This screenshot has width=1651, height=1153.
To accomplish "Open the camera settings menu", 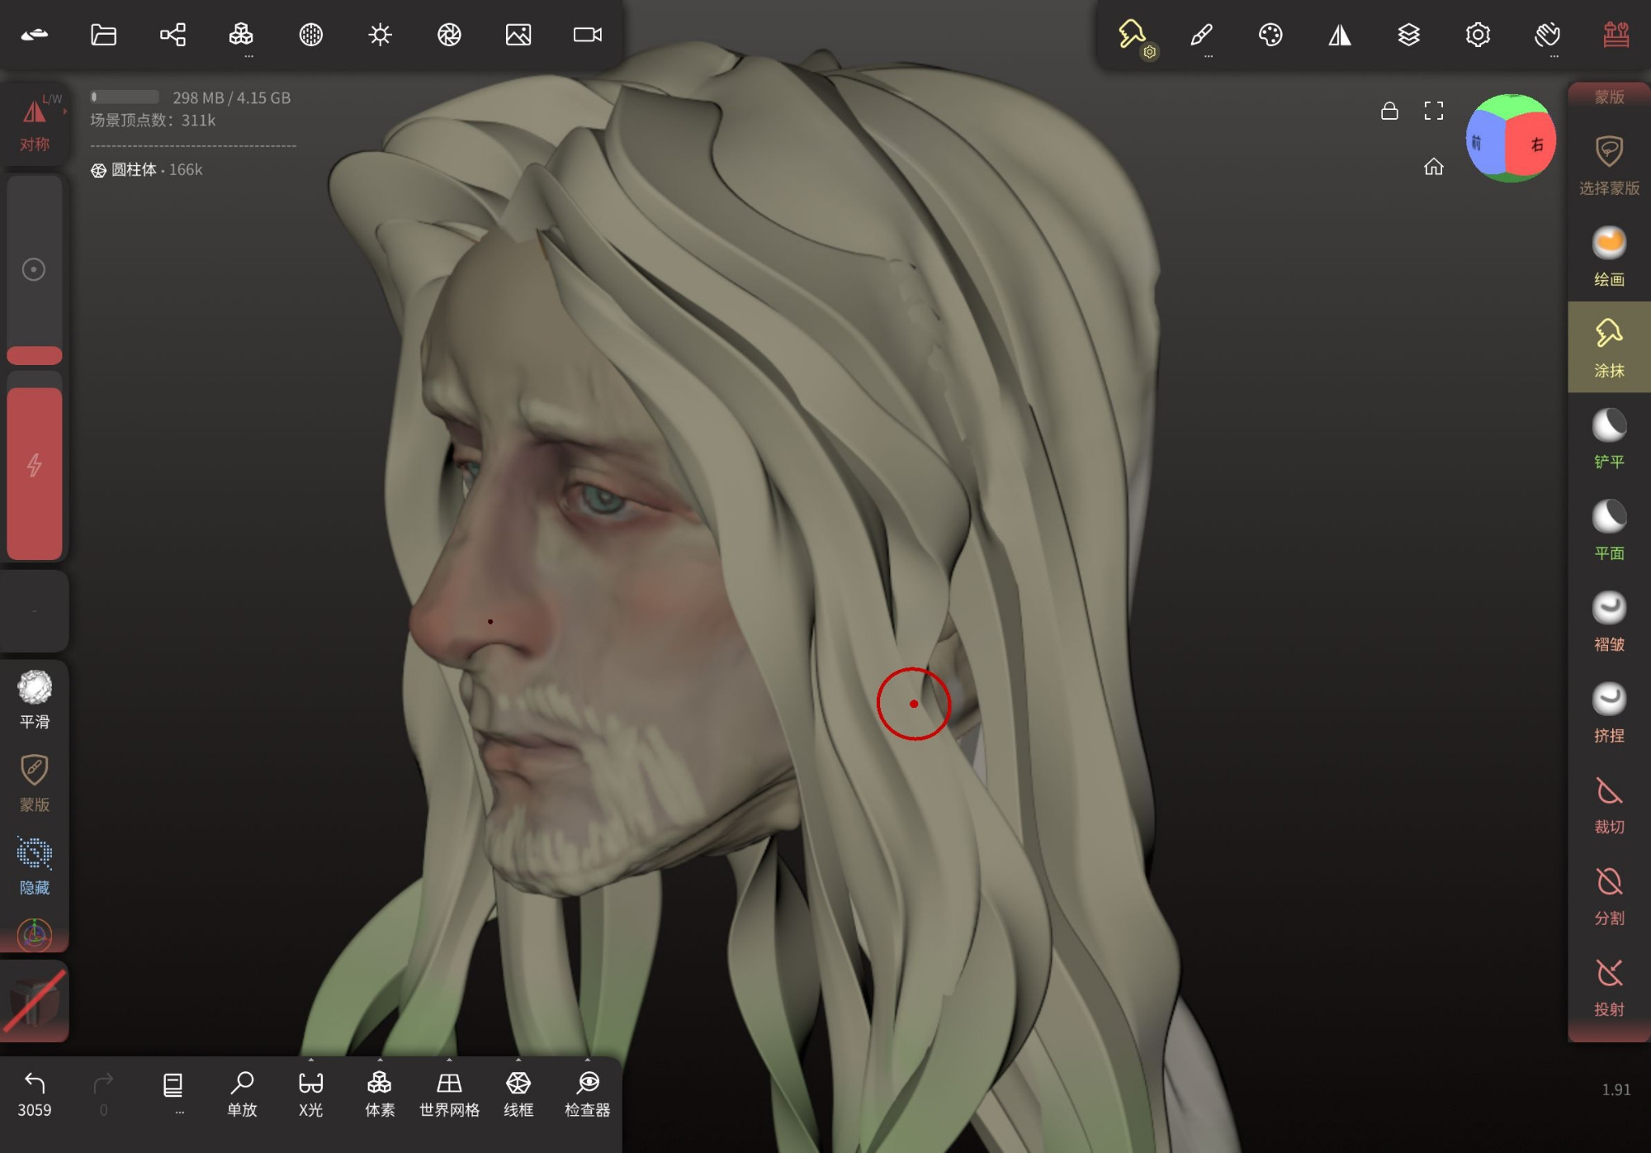I will pos(588,35).
